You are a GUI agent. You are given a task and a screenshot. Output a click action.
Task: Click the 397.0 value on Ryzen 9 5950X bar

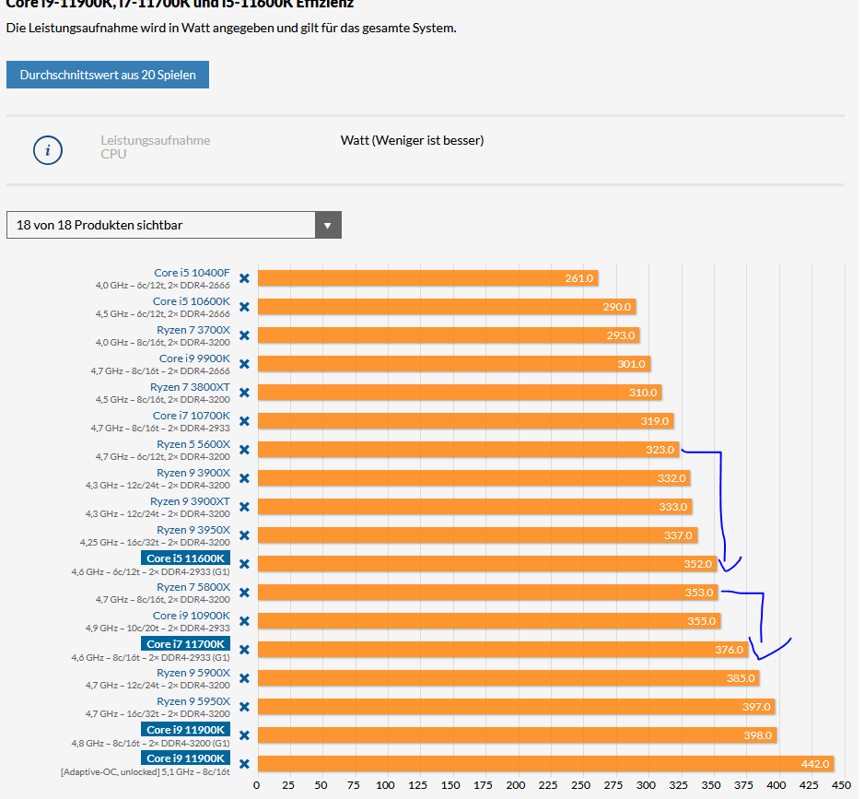click(756, 707)
